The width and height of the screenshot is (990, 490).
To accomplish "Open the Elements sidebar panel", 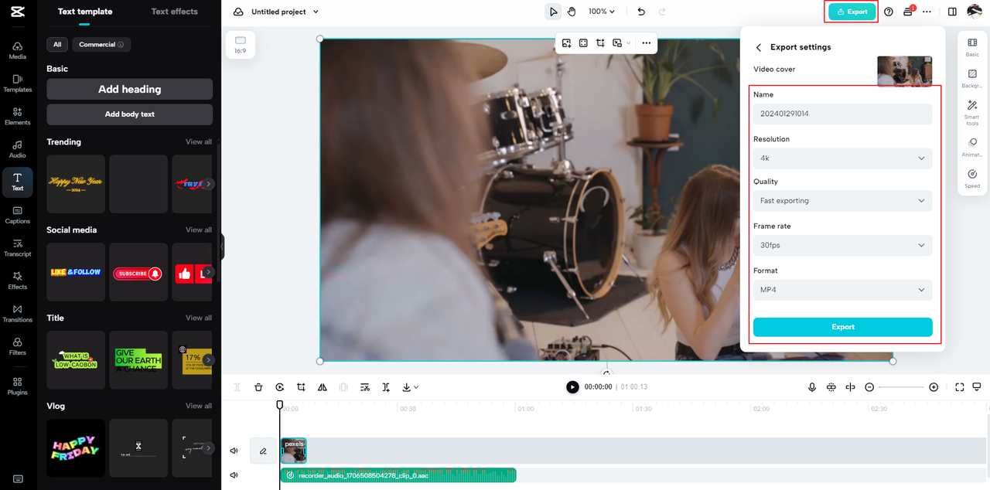I will tap(17, 117).
